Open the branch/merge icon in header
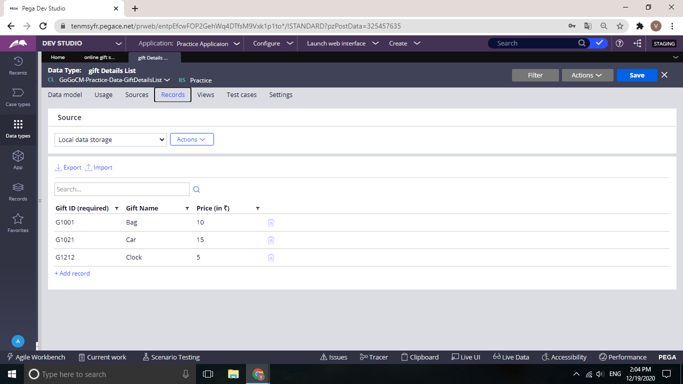683x384 pixels. click(637, 43)
